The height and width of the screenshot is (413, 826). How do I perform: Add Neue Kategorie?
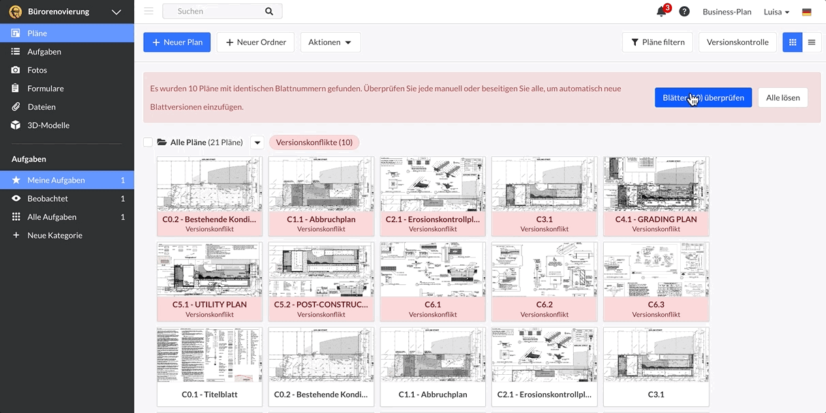67,235
